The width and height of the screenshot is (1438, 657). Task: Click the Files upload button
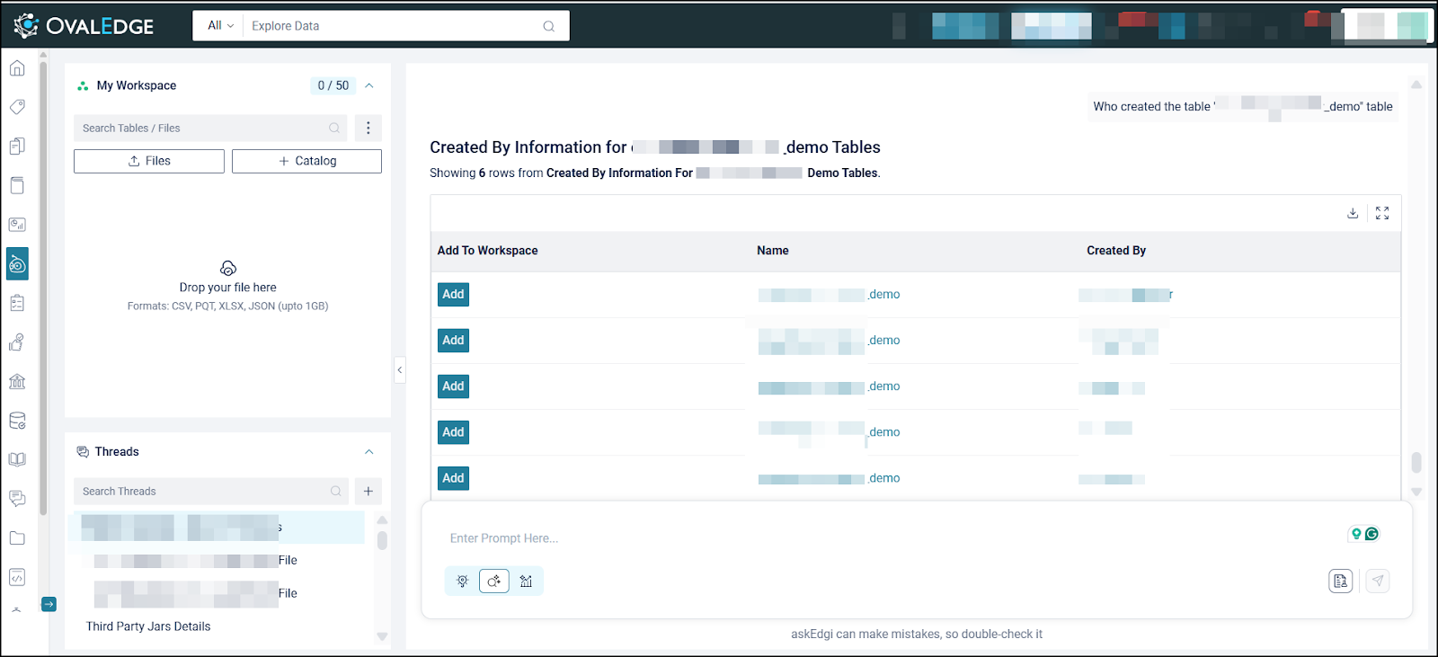pos(149,161)
